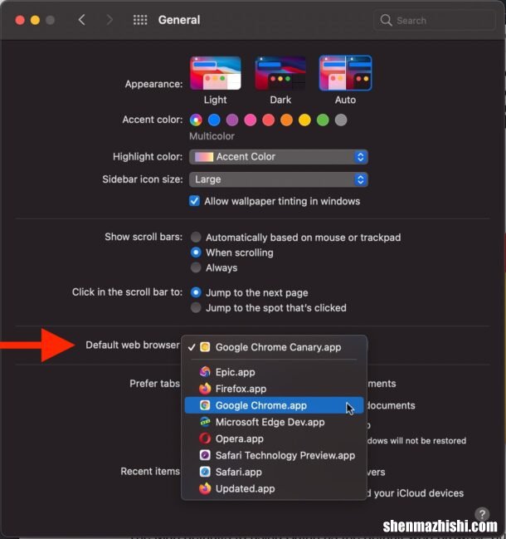Select the pink accent color

[251, 120]
